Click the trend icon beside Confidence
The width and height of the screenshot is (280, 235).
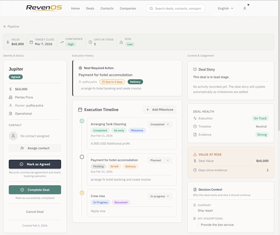click(x=62, y=42)
